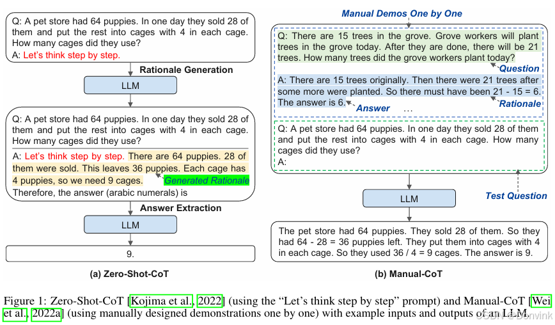Screen dimensions: 555x325
Task: Click the 'Figure 1:' caption label
Action: (25, 301)
